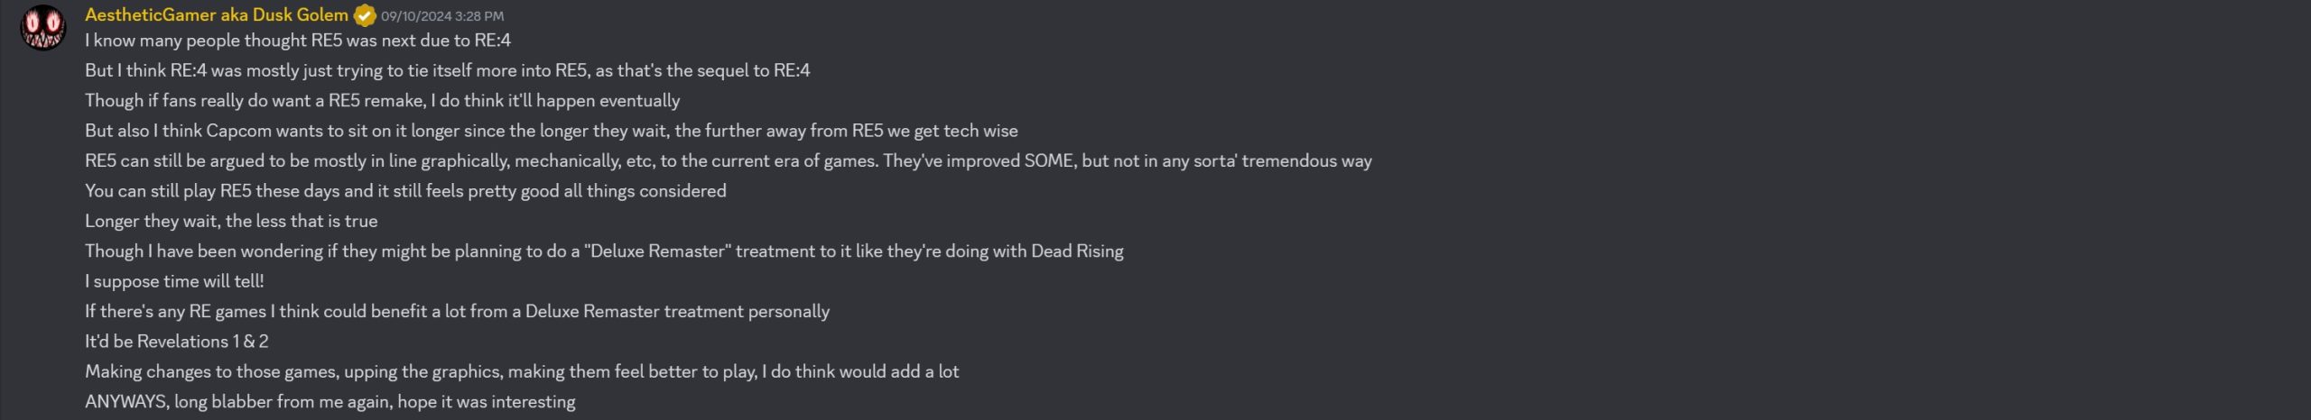Screen dimensions: 2311x420
Task: Click the quoted "Deluxe Remaster" text
Action: point(656,251)
